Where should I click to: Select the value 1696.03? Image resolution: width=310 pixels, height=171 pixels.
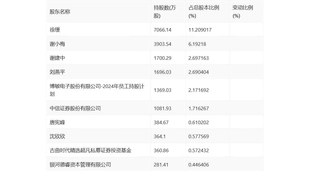[163, 72]
